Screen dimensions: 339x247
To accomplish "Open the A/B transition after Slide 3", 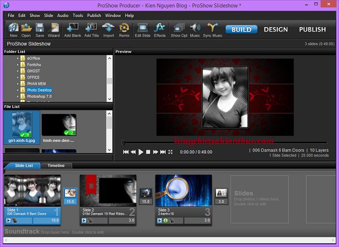I will 221,193.
